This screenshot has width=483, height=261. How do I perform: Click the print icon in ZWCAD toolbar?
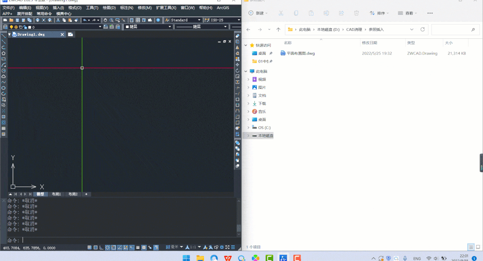click(x=38, y=20)
